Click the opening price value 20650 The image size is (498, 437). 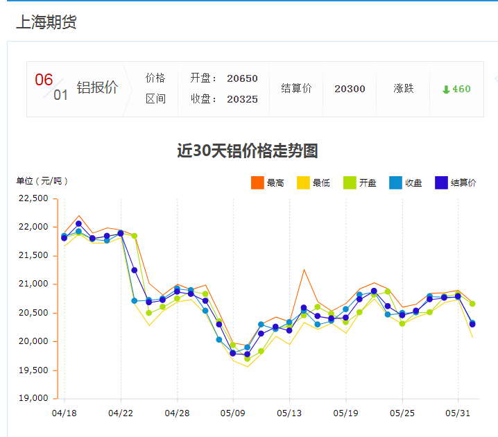coord(242,78)
